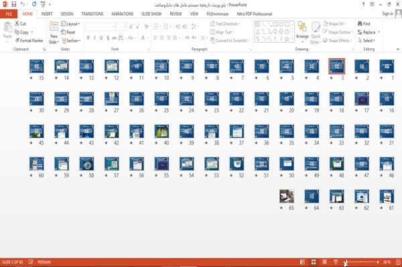
Task: Open the FILE menu
Action: pos(9,14)
